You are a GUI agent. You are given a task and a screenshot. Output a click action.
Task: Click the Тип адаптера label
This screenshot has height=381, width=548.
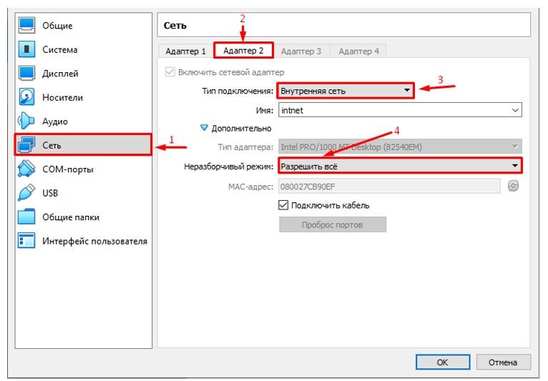[x=245, y=147]
